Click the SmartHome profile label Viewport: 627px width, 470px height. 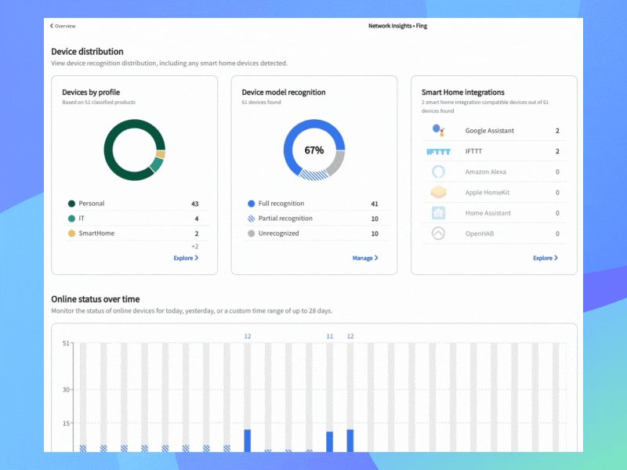(96, 233)
